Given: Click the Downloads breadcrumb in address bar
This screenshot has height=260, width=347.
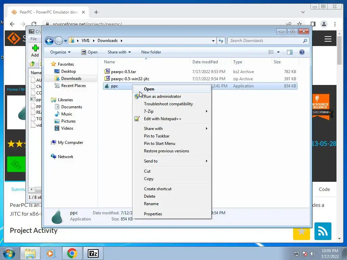Looking at the screenshot, I should coord(107,41).
